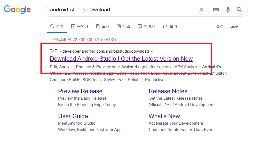Open the 더보기 menu

170,27
